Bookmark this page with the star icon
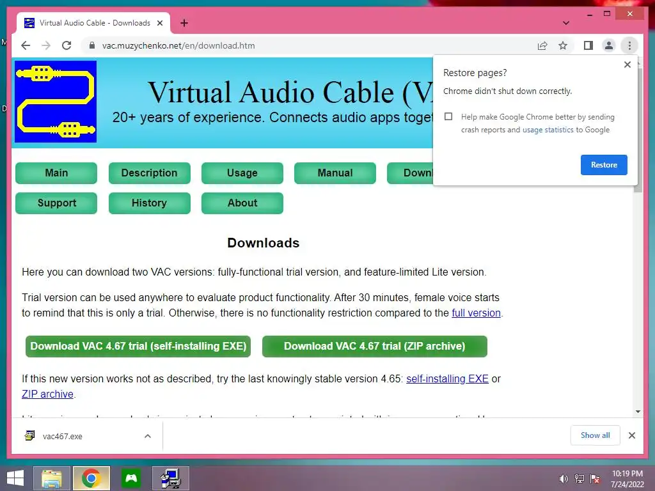This screenshot has height=491, width=655. coord(563,45)
